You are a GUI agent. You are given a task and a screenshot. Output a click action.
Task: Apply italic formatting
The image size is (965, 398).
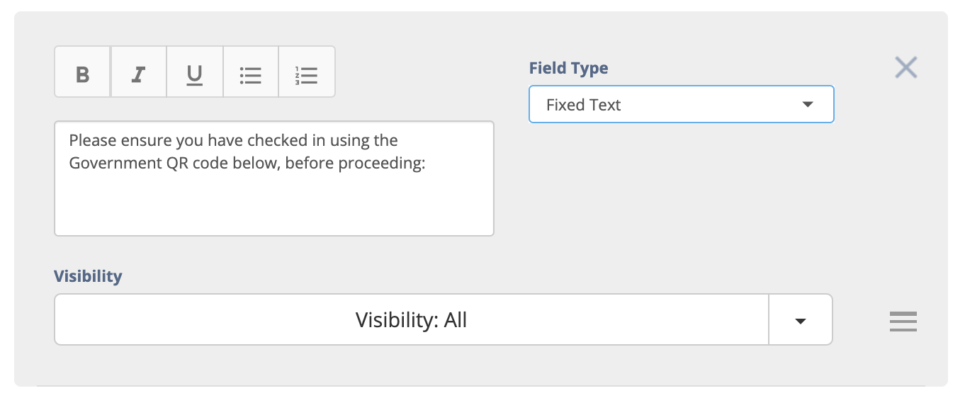(139, 72)
